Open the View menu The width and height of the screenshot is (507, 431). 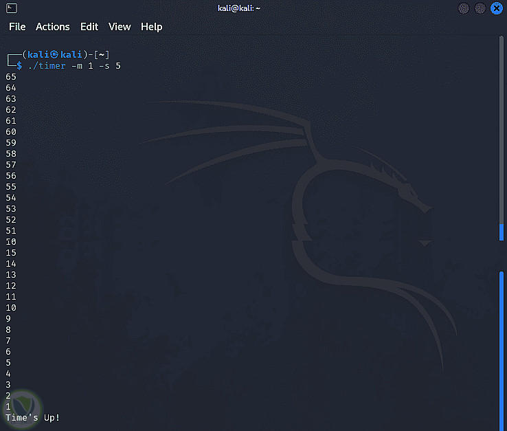(x=120, y=27)
